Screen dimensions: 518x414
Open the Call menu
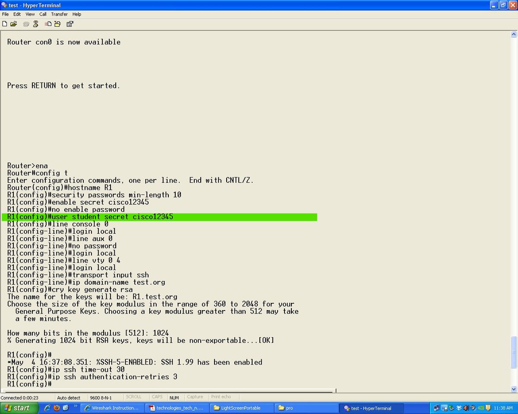pos(43,14)
